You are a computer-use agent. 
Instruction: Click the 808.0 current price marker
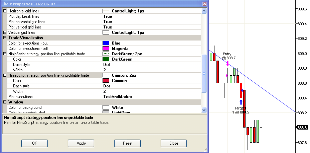pyautogui.click(x=302, y=128)
